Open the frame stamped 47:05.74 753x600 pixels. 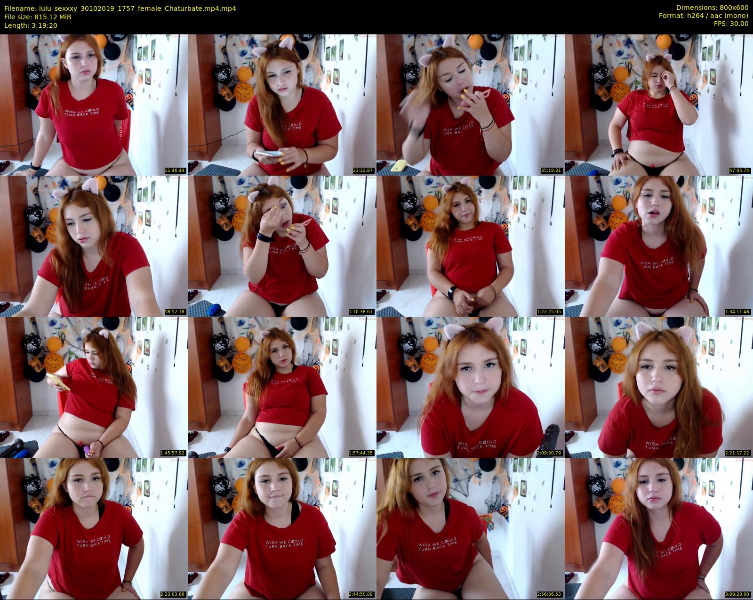click(x=659, y=105)
